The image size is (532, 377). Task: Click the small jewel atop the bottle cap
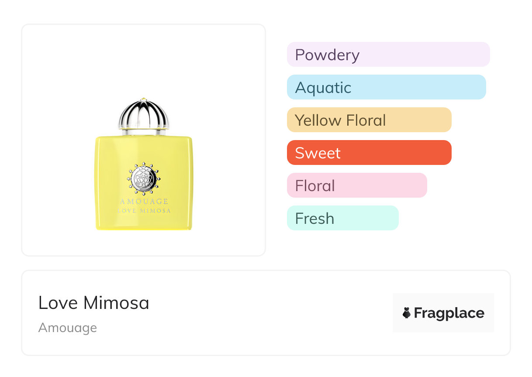pyautogui.click(x=144, y=100)
